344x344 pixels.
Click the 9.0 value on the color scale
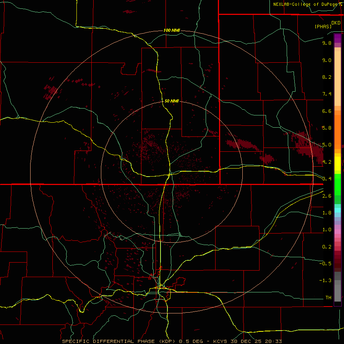point(327,60)
